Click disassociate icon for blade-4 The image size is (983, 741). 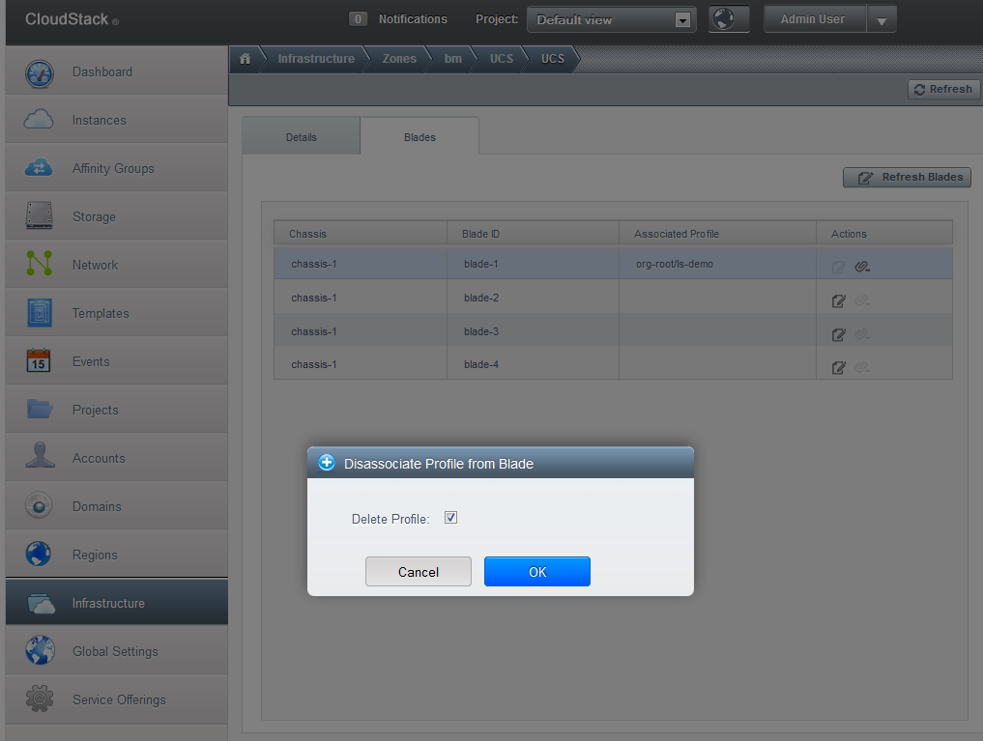pos(862,367)
